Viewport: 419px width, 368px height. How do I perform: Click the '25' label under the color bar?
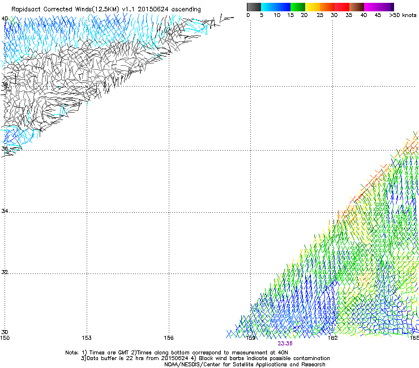click(x=320, y=15)
